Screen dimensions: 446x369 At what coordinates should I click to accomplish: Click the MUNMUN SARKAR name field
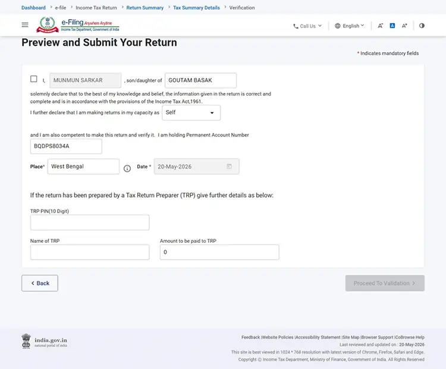coord(85,80)
